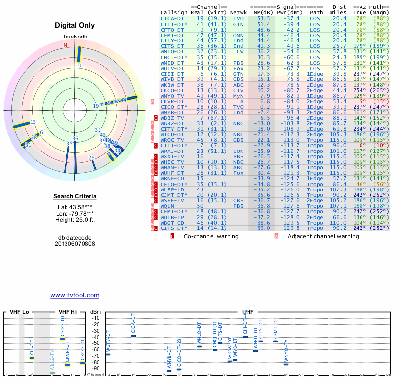Select the CICA-DT callsign in the table
394x379 pixels.
pyautogui.click(x=172, y=18)
